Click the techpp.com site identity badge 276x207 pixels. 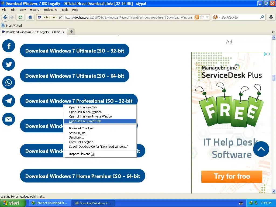[50, 17]
